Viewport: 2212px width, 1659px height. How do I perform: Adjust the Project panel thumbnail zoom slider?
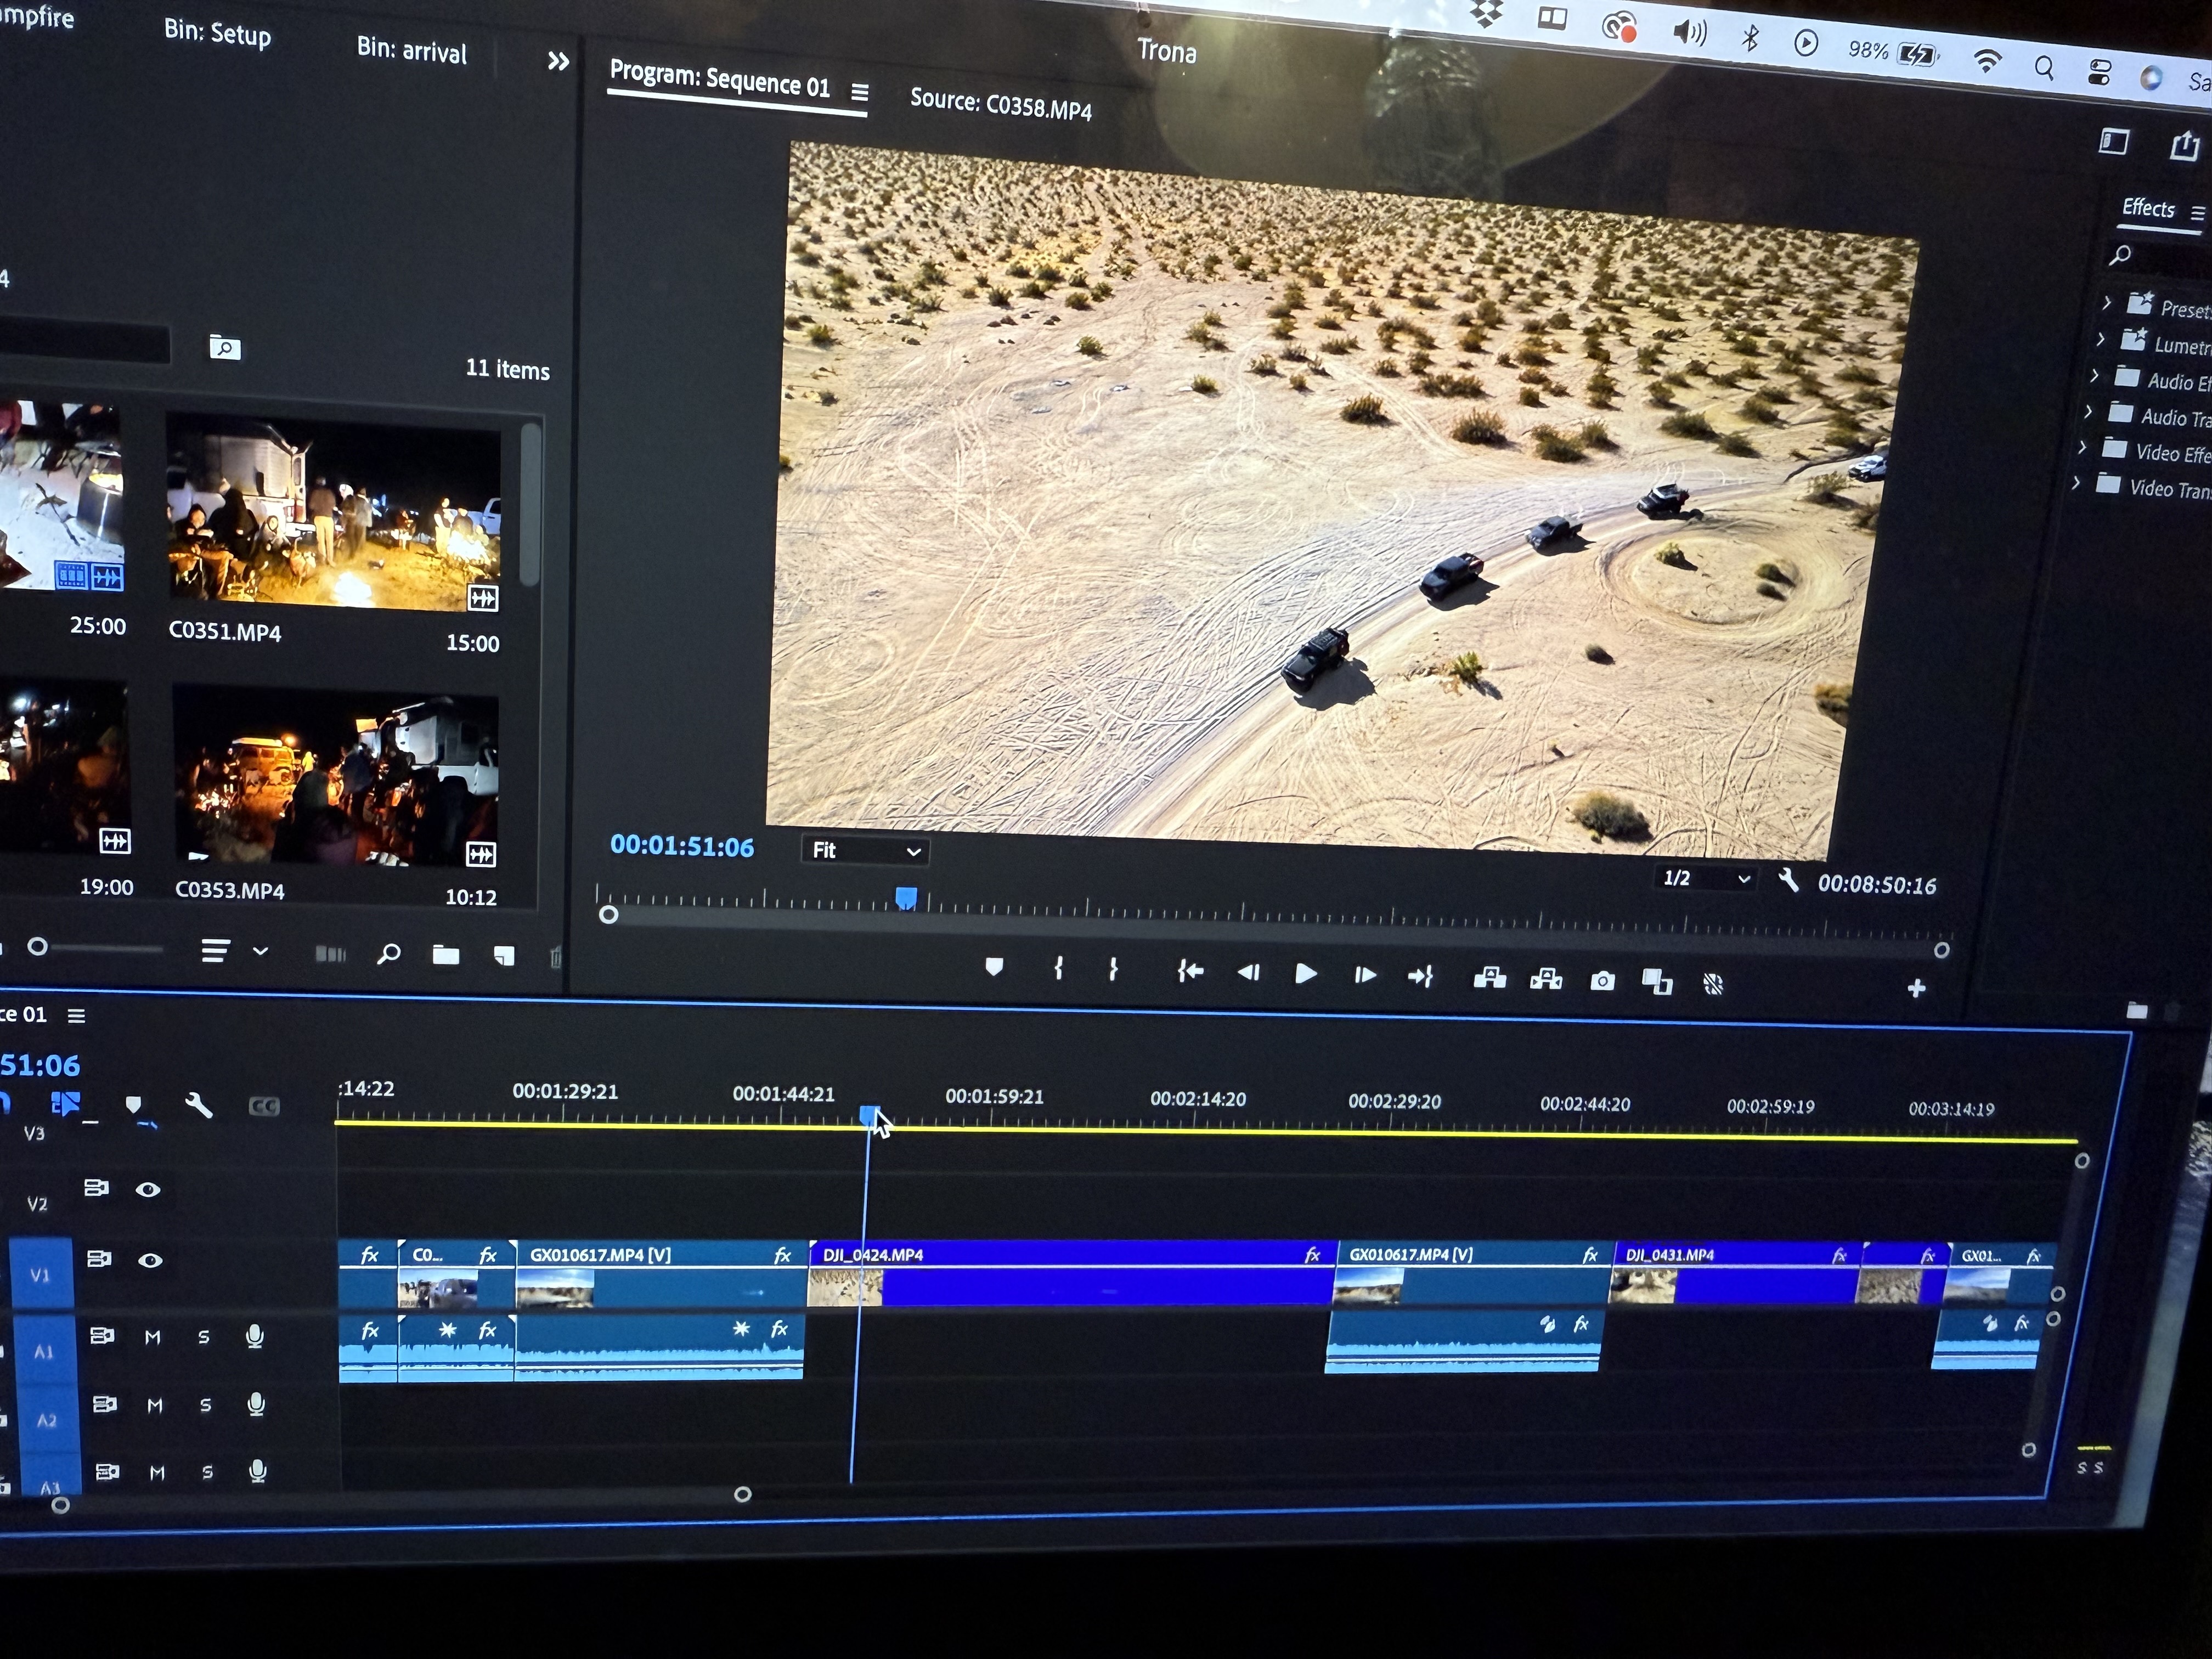(x=37, y=946)
